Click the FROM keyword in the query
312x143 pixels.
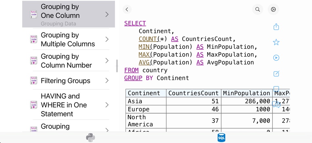[x=131, y=70]
